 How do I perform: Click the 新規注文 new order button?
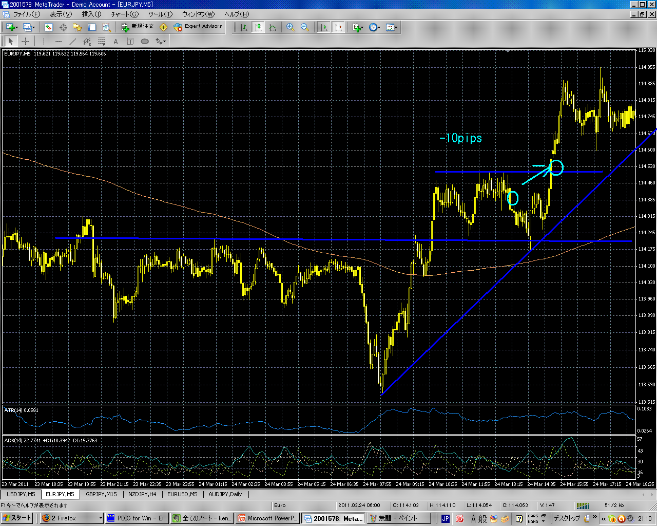[138, 27]
